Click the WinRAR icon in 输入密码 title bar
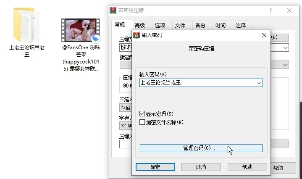302x179 pixels. [x=137, y=35]
